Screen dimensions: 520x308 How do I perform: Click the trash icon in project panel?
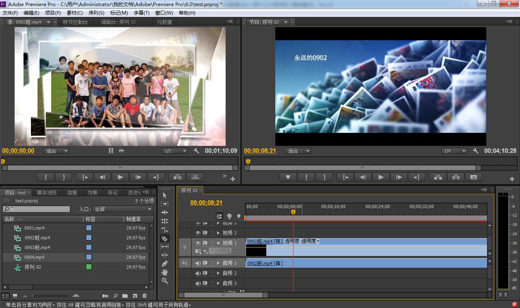tap(144, 296)
